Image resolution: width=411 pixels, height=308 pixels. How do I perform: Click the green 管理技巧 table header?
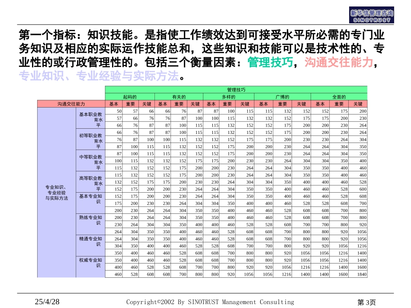[236, 90]
